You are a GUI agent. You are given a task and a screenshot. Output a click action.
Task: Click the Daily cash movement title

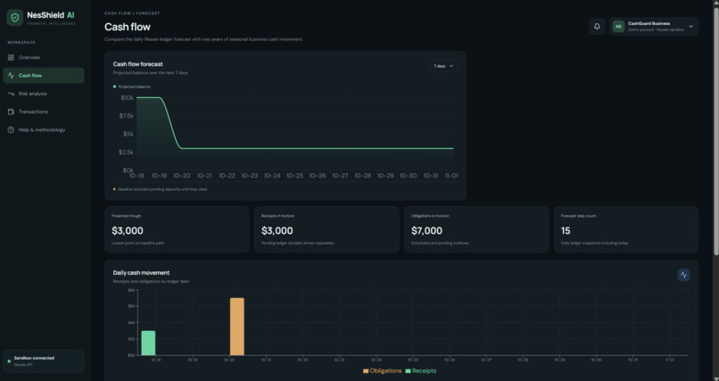click(141, 273)
